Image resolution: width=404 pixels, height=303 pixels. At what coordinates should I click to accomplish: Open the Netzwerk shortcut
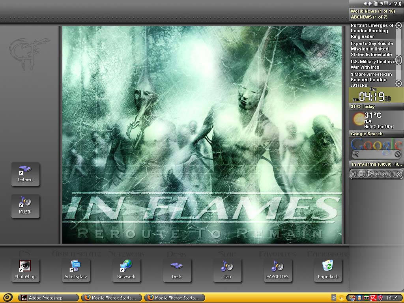pos(126,271)
